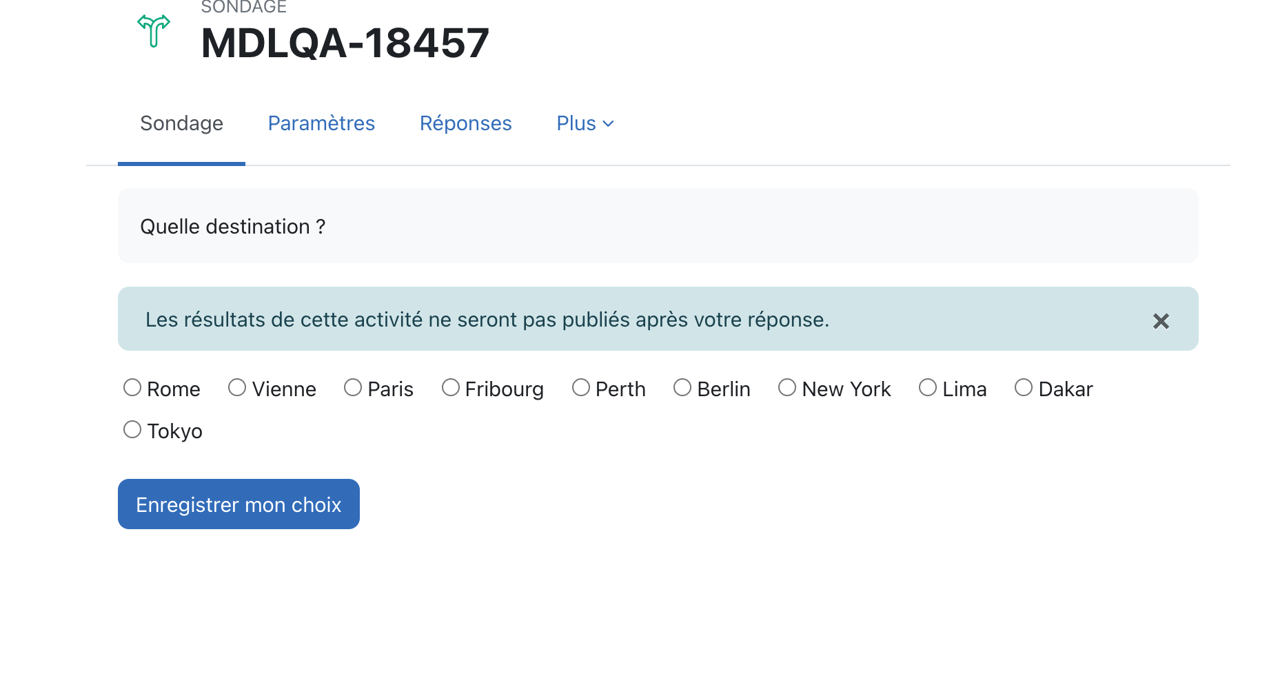Screen dimensions: 1278x678
Task: Choose the Vienne option
Action: coord(237,388)
